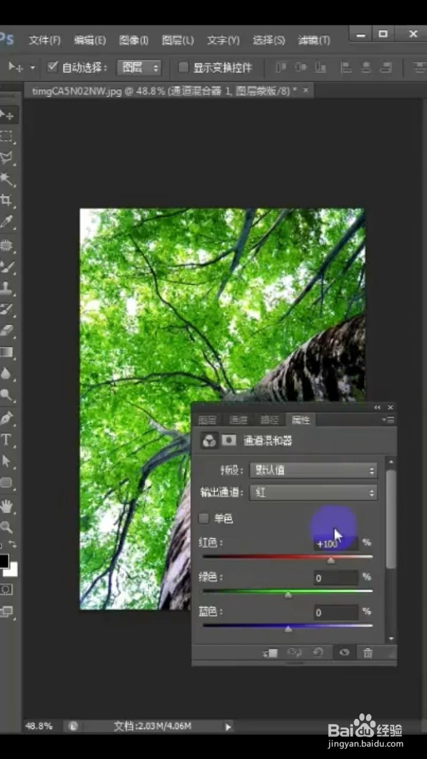Click the layer mask icon in Properties

pos(229,441)
